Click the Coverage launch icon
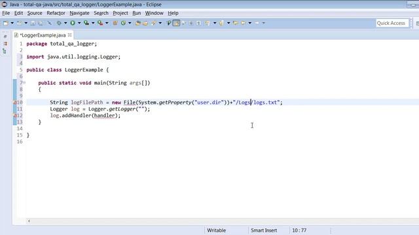 pos(86,23)
